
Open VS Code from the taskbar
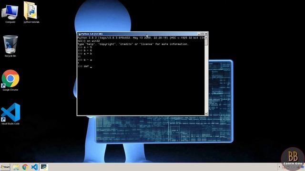click(34, 167)
